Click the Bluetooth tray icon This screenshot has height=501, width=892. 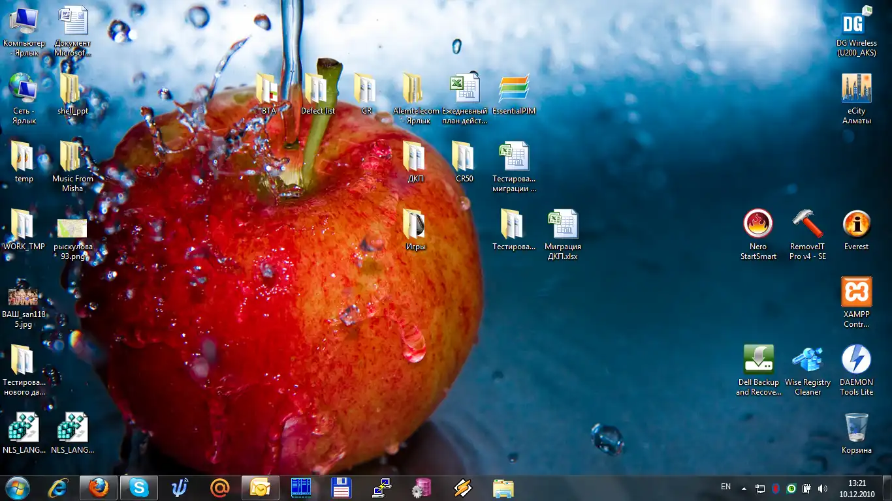pyautogui.click(x=776, y=488)
